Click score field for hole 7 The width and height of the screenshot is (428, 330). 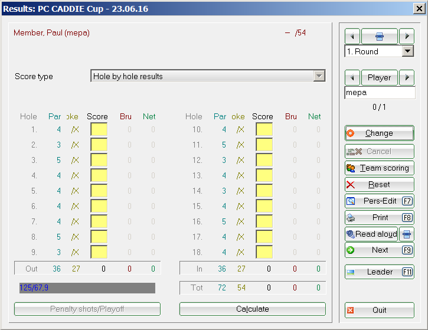coord(99,221)
